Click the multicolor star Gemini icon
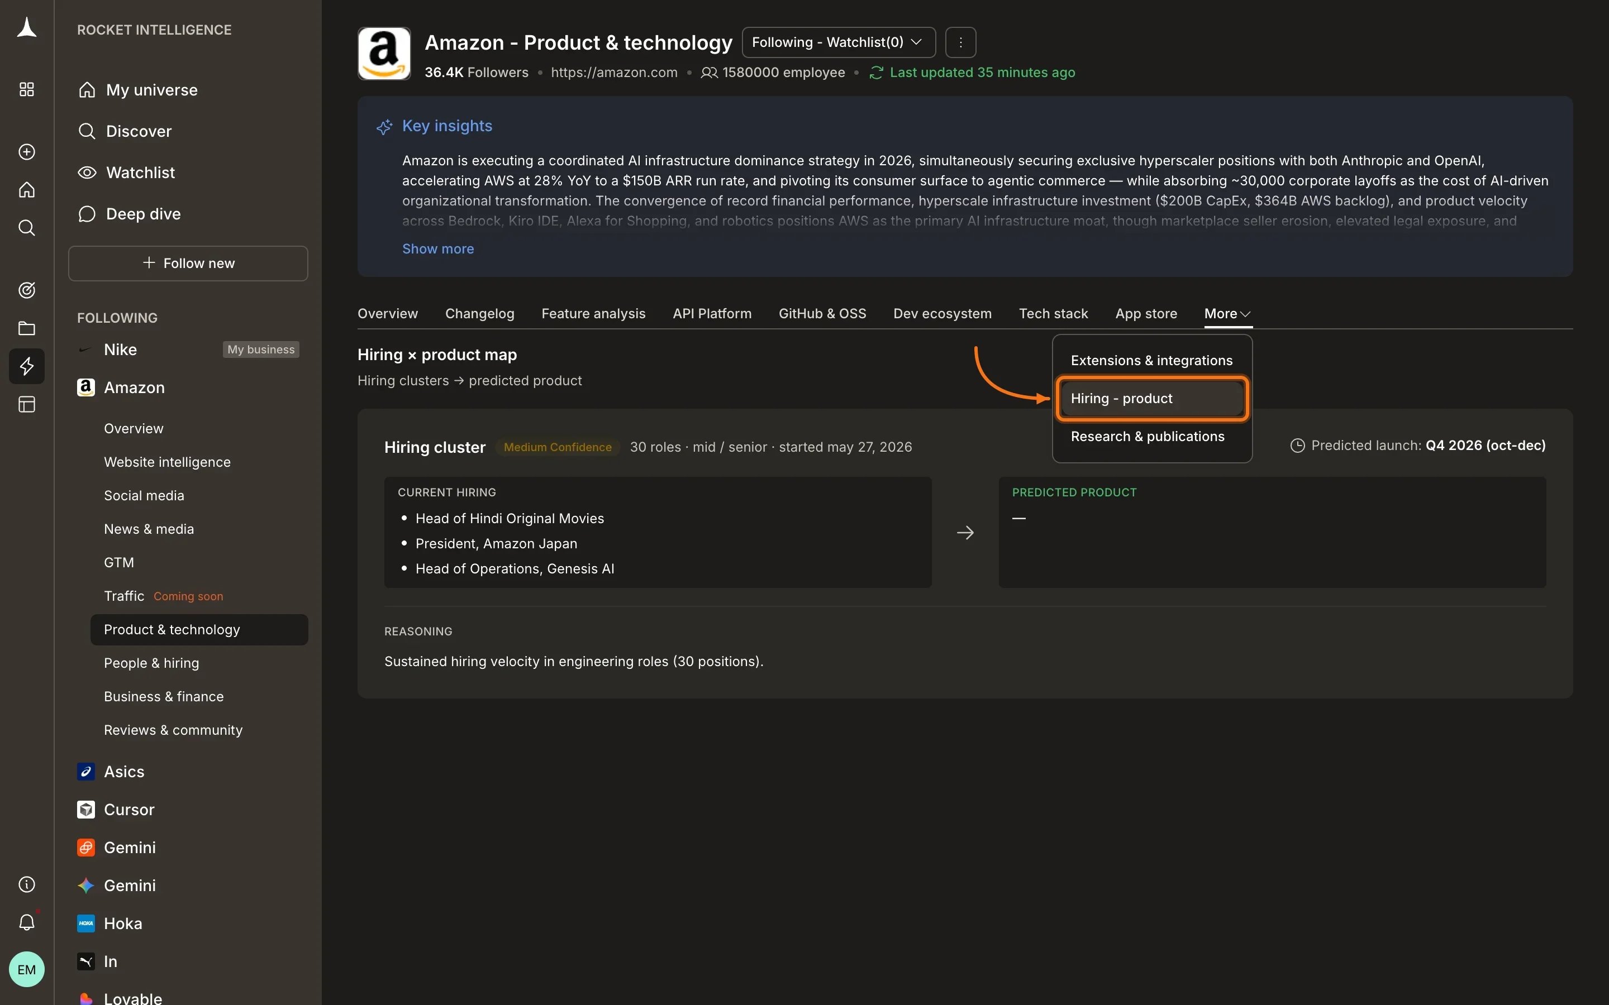 [x=86, y=886]
